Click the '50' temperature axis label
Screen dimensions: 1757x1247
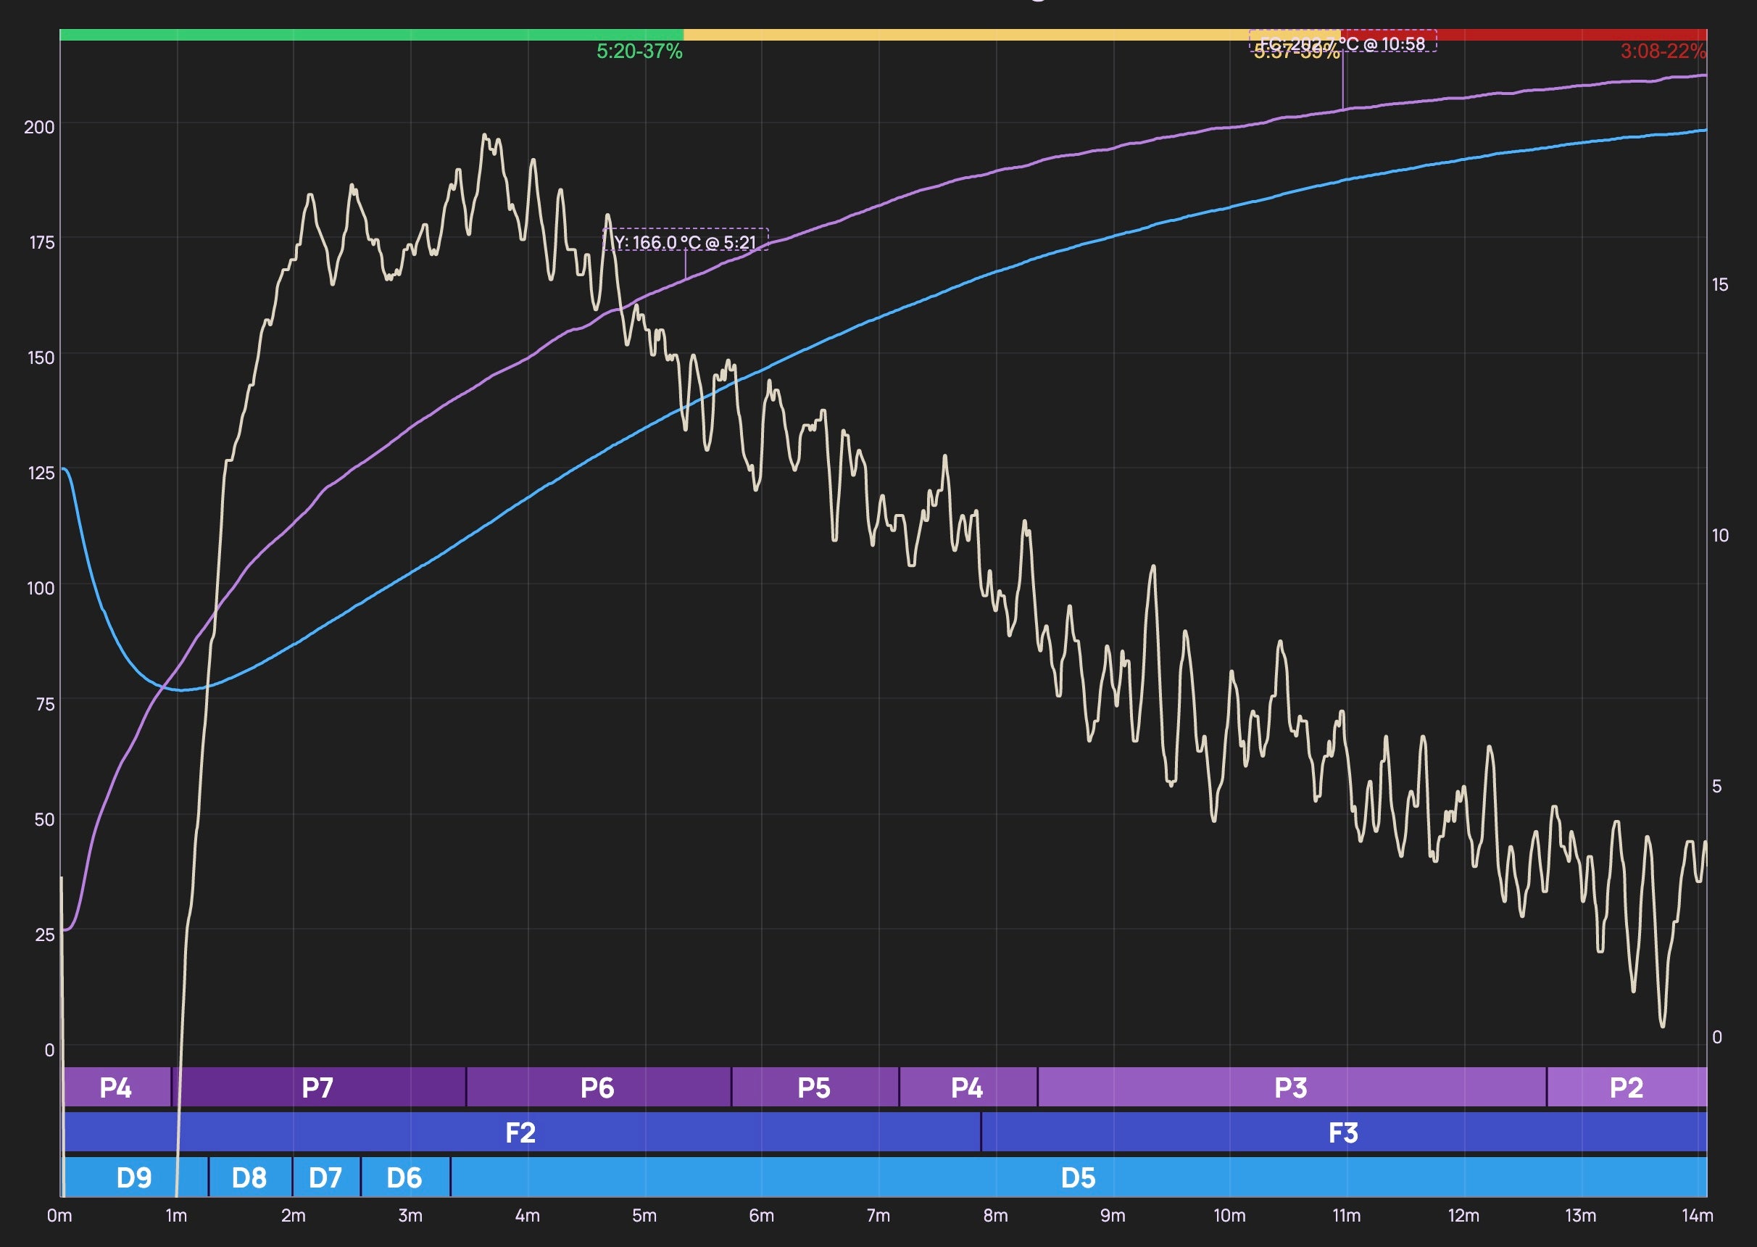[44, 819]
